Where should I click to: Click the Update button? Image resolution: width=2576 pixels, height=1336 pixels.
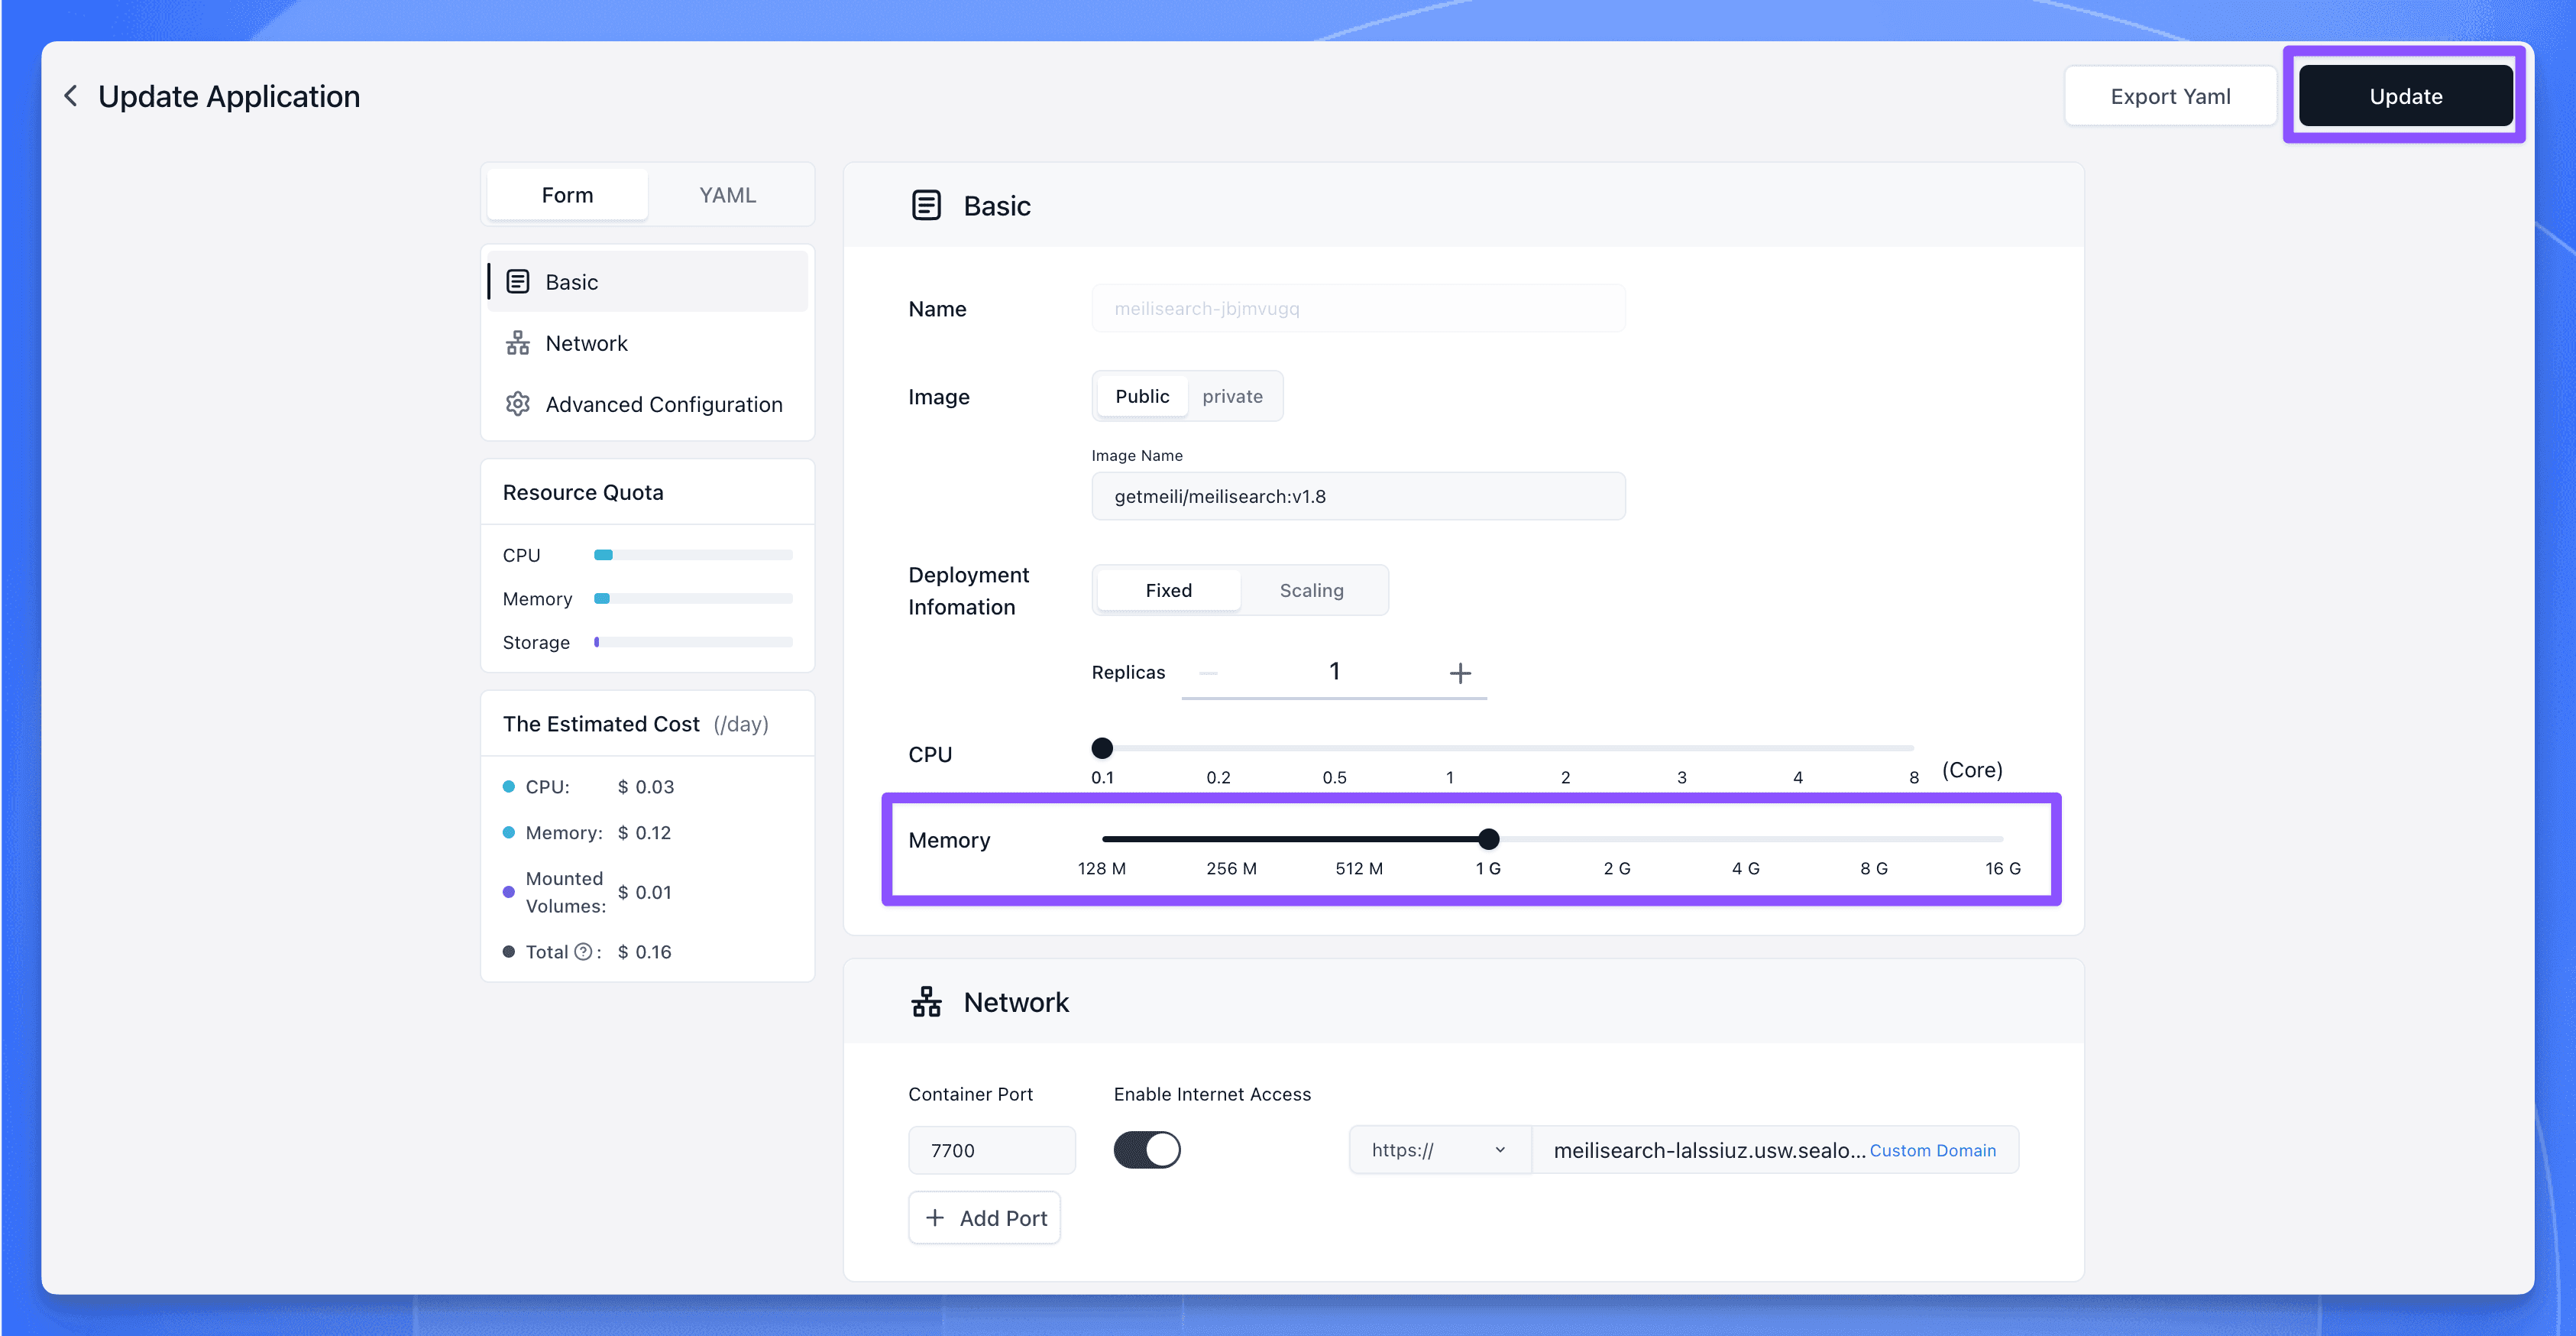coord(2405,95)
